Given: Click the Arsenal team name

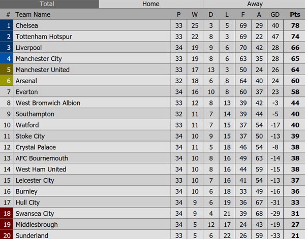Looking at the screenshot, I should [x=27, y=81].
